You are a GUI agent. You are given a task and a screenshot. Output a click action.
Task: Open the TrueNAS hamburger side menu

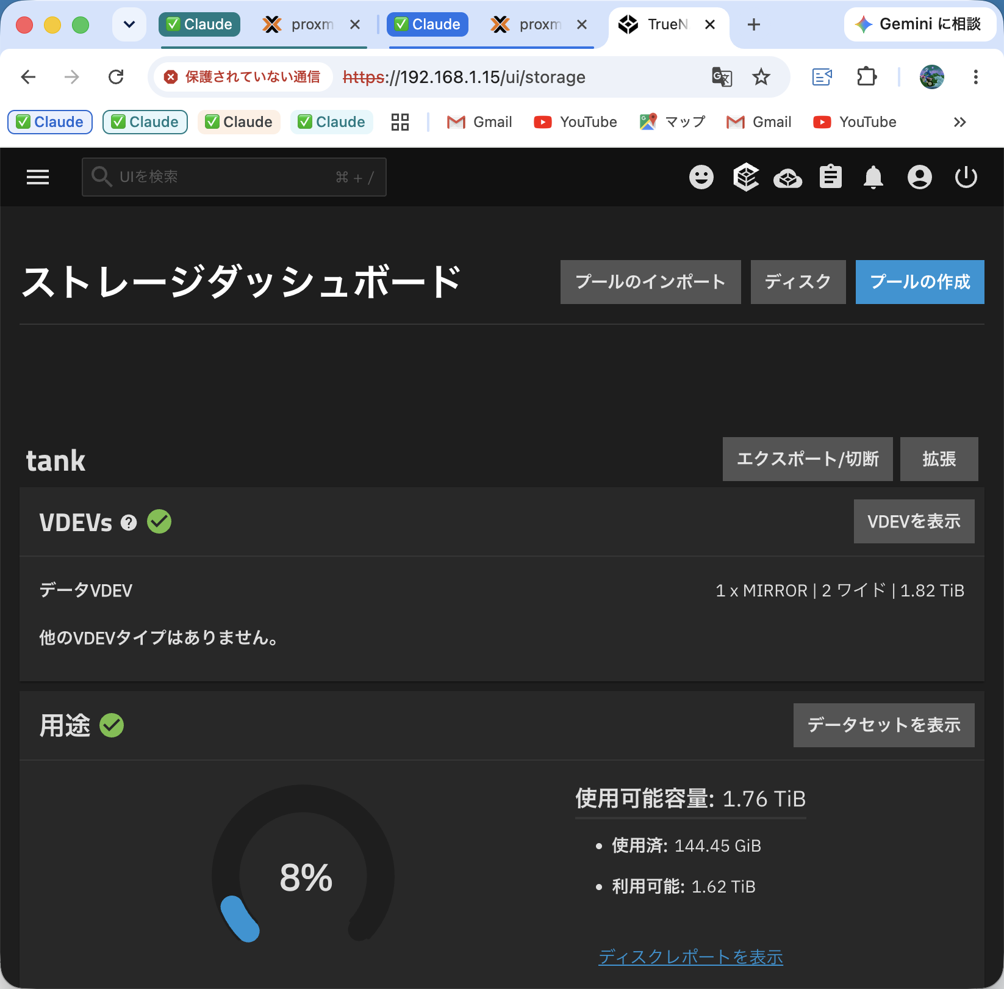pos(38,177)
